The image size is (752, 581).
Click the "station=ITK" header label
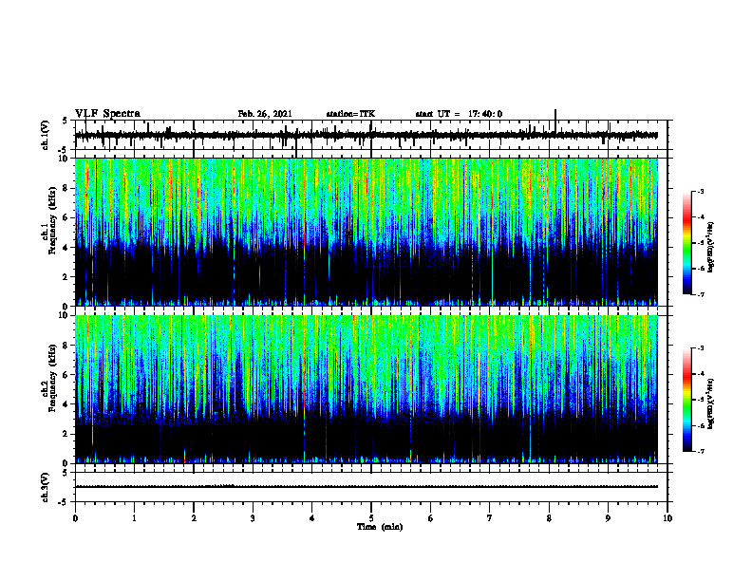(350, 114)
